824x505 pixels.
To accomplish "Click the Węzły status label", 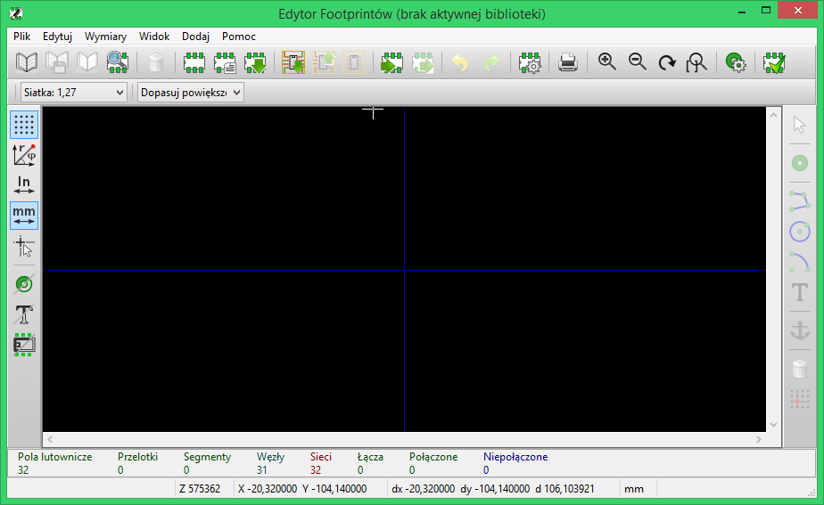I will 270,457.
